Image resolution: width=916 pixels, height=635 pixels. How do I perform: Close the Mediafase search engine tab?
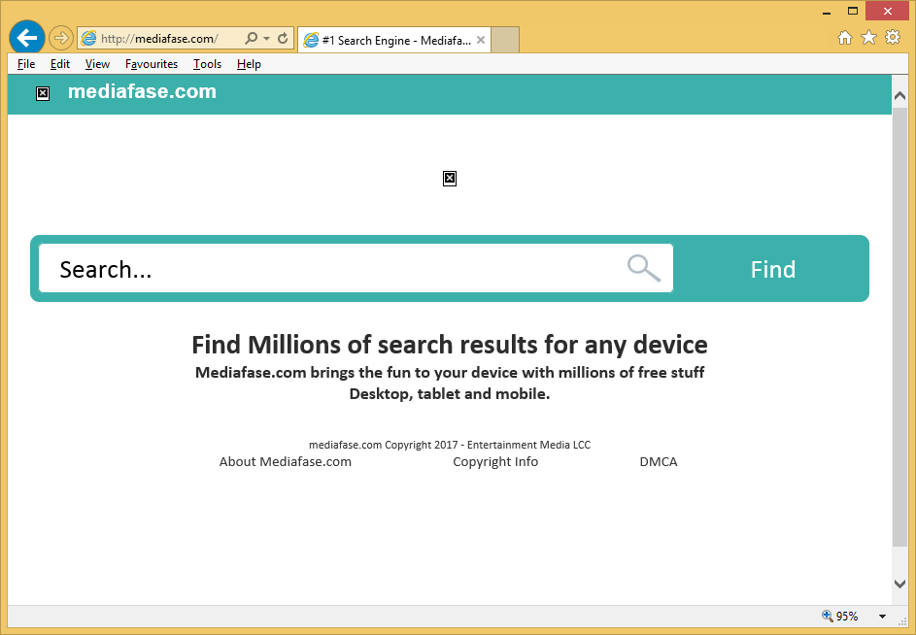pos(480,40)
